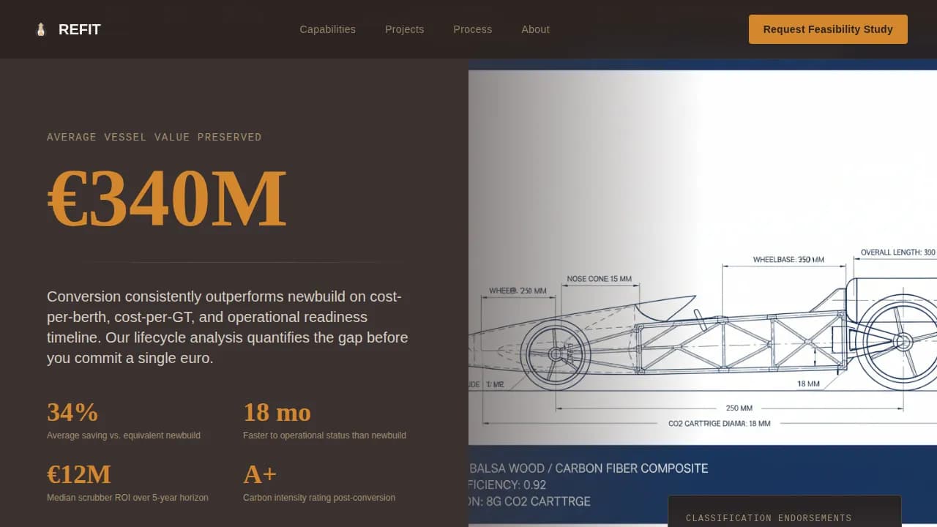This screenshot has height=527, width=937.
Task: Click 'Faster to operational status than newbuild' caption
Action: [x=324, y=436]
